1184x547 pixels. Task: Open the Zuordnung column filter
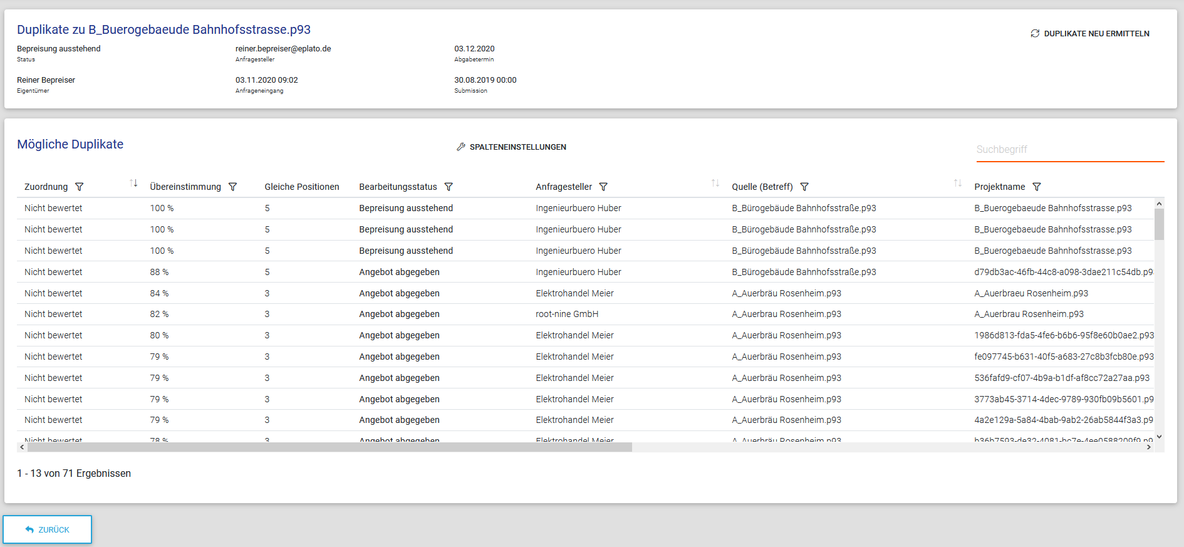80,187
